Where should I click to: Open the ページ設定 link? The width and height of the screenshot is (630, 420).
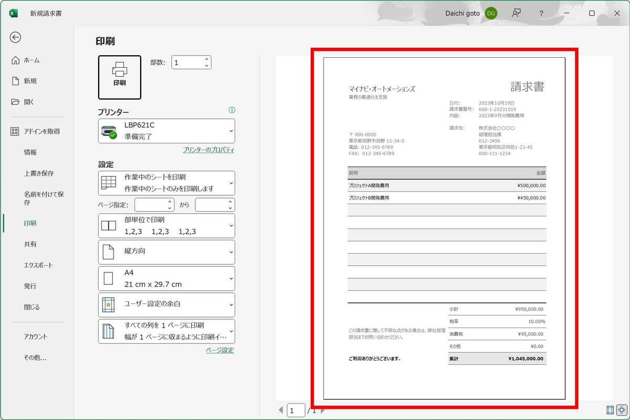220,350
